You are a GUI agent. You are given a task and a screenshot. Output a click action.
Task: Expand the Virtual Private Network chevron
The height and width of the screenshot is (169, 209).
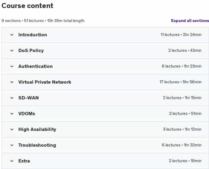[12, 82]
